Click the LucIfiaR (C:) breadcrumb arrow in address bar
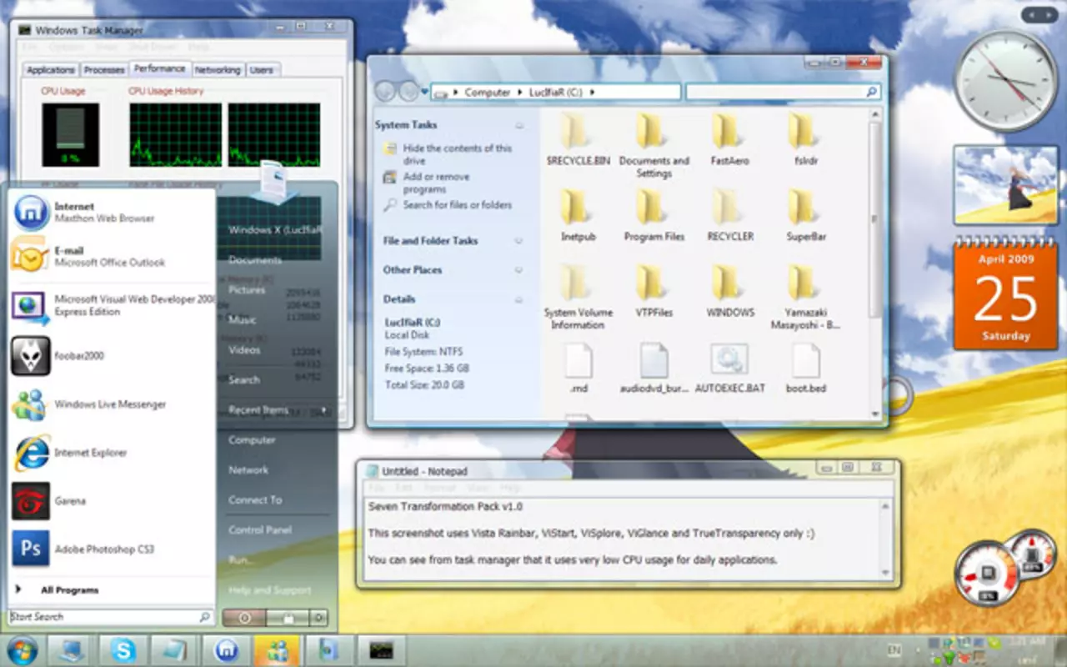Viewport: 1067px width, 667px height. [x=592, y=93]
